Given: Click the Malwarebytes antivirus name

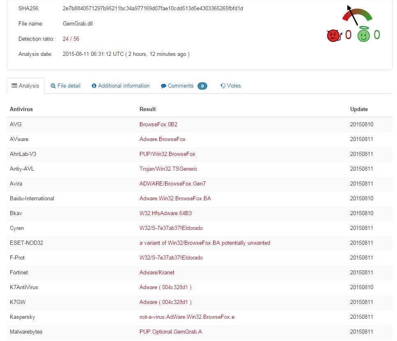Looking at the screenshot, I should 26,332.
